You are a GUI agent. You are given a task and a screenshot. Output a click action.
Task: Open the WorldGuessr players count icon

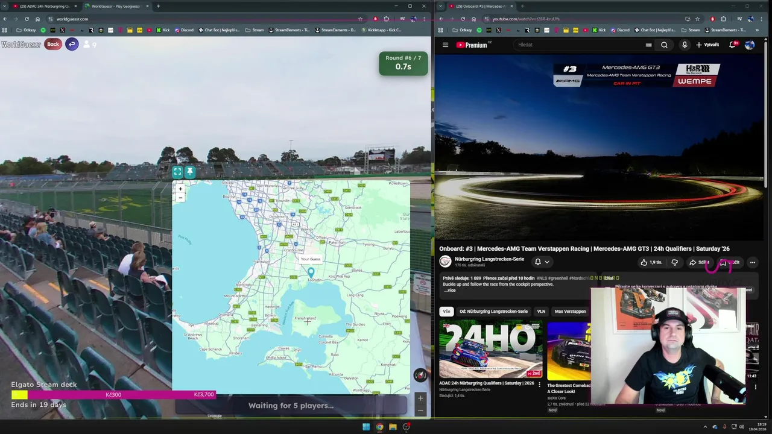click(90, 44)
